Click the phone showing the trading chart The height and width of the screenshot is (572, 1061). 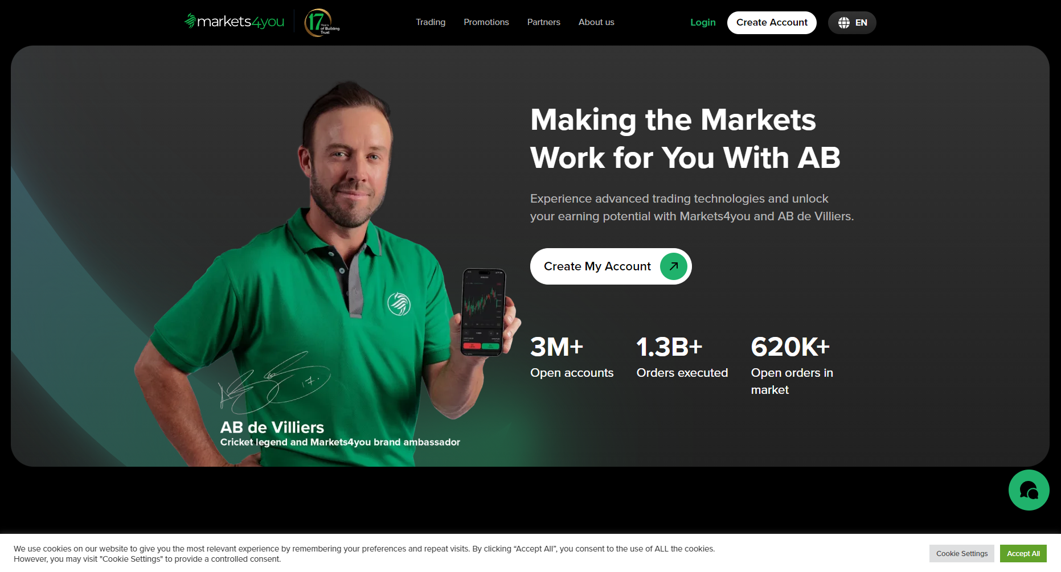coord(483,312)
